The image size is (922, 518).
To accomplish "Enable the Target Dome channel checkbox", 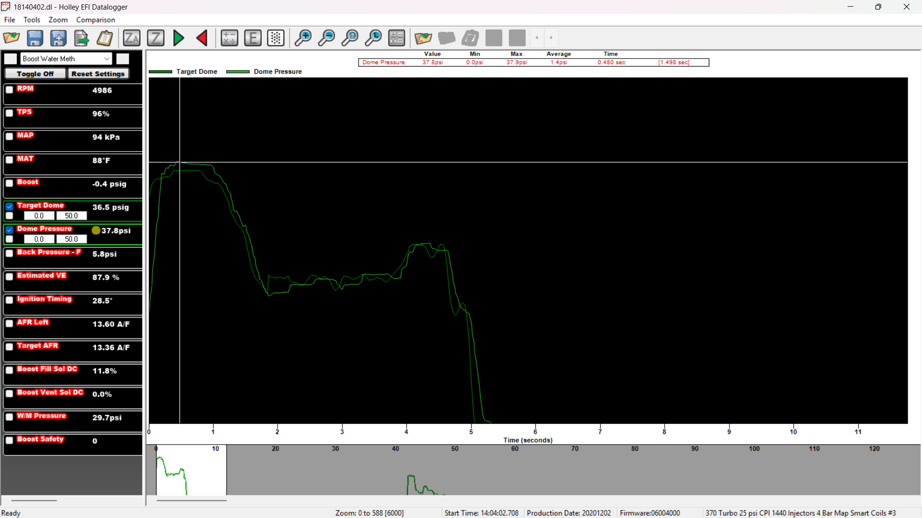I will tap(9, 207).
